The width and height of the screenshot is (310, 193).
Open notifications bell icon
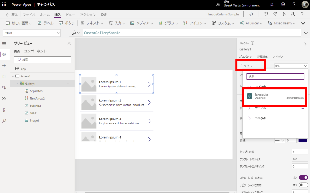[x=272, y=4]
